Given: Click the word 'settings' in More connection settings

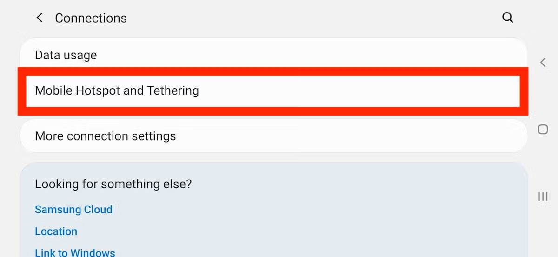Looking at the screenshot, I should tap(154, 136).
